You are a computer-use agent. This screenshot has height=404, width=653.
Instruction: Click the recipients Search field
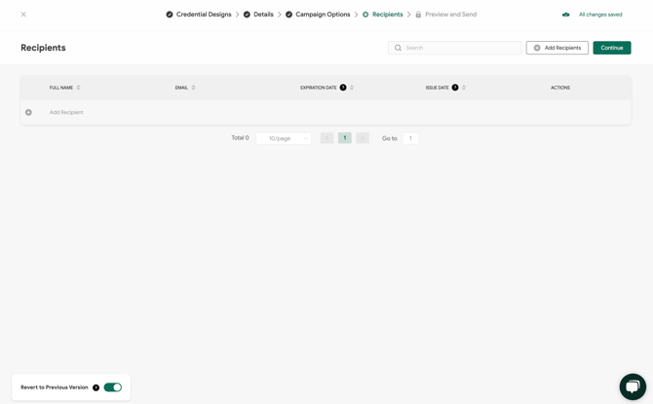458,48
